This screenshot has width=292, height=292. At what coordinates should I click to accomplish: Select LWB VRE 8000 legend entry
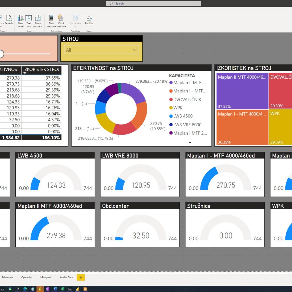(185, 125)
